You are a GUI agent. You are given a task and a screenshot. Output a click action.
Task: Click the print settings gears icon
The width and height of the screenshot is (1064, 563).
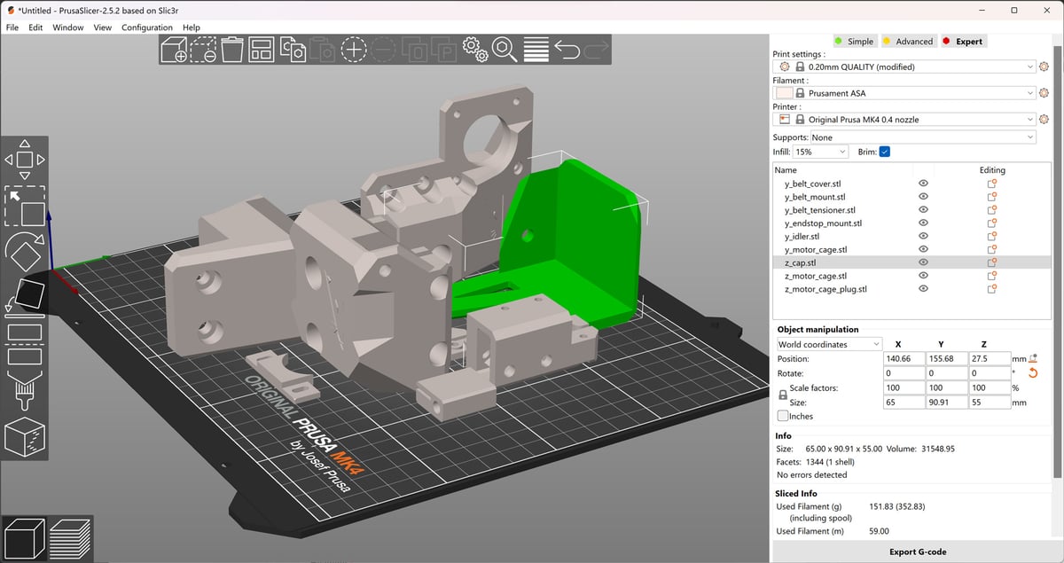click(x=475, y=49)
